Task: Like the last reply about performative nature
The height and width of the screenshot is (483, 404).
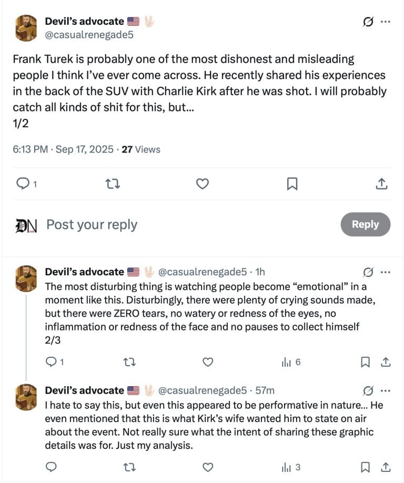Action: [208, 467]
